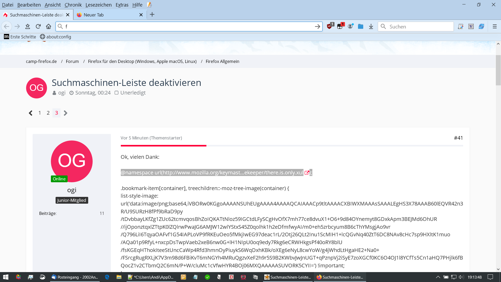Click the Go arrow in the address bar

click(317, 26)
